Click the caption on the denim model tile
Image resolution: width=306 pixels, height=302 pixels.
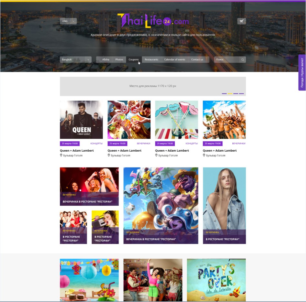pos(222,239)
